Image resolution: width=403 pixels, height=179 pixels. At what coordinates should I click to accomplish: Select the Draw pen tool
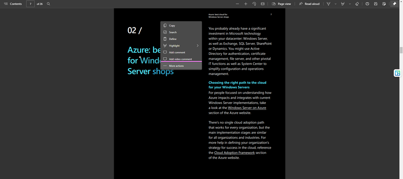pos(328,4)
